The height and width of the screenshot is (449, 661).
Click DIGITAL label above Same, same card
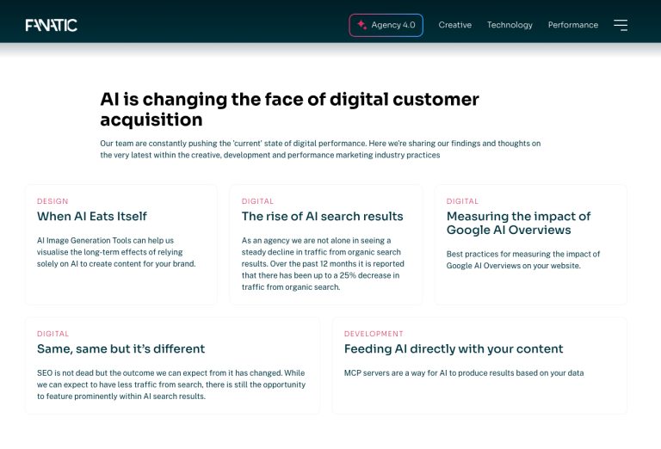tap(53, 334)
